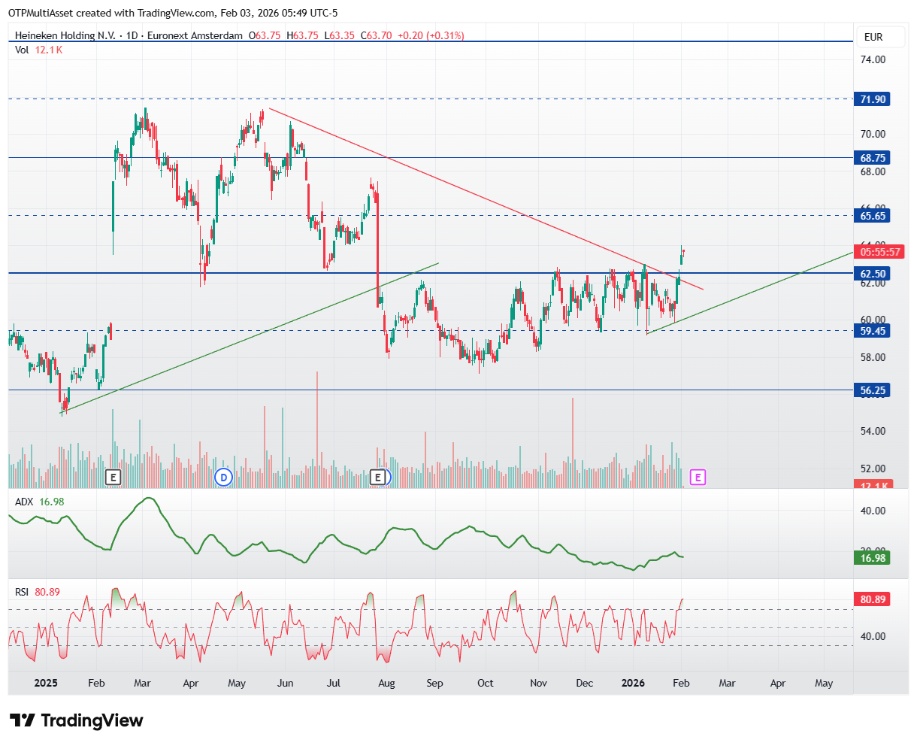Select the RSI 80.89 indicator legend
The height and width of the screenshot is (746, 917).
[38, 592]
